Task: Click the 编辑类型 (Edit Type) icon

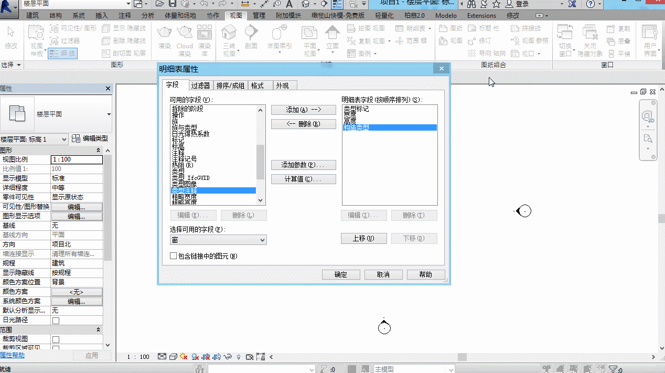Action: point(76,138)
